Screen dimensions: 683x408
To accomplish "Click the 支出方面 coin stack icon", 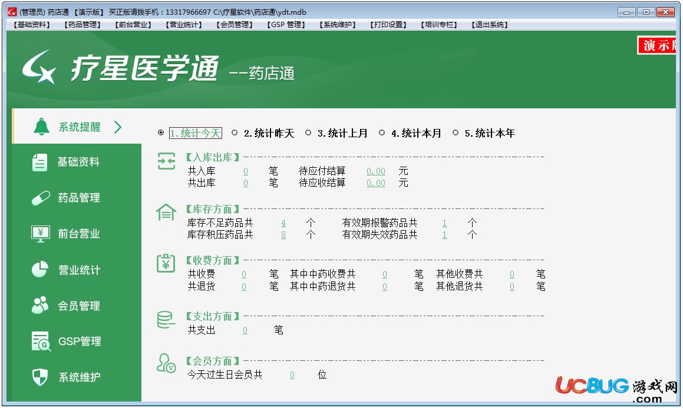I will point(166,320).
